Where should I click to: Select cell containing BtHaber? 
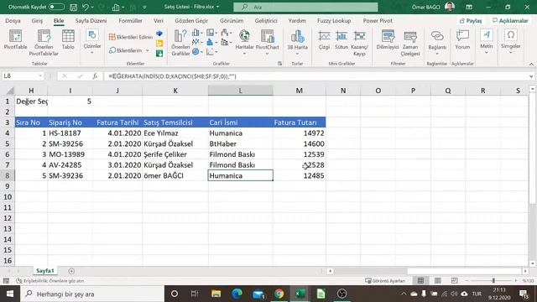point(241,143)
